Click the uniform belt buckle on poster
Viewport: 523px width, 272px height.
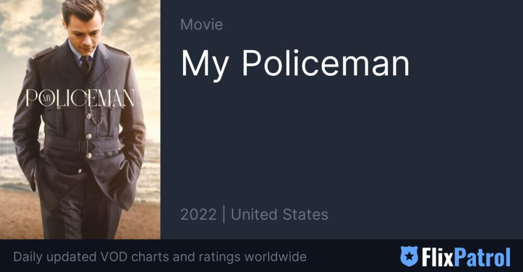tap(83, 146)
